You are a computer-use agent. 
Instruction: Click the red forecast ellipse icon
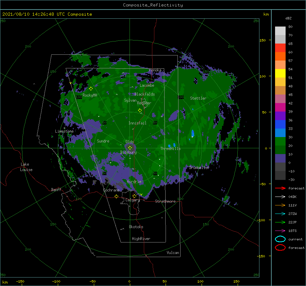point(280,248)
